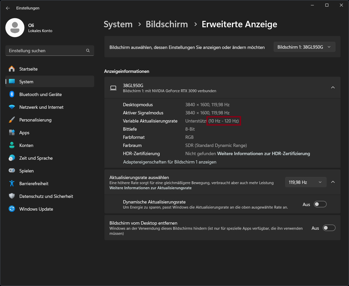Open Windows Update page
349x286 pixels.
[50, 209]
